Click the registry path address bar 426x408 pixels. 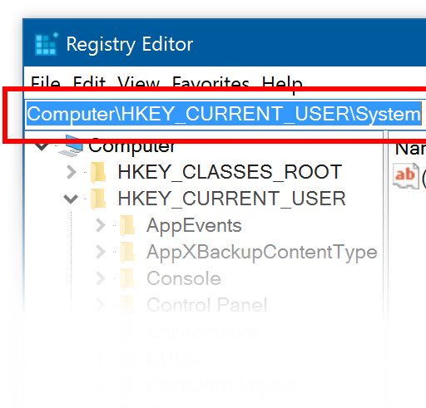point(225,114)
